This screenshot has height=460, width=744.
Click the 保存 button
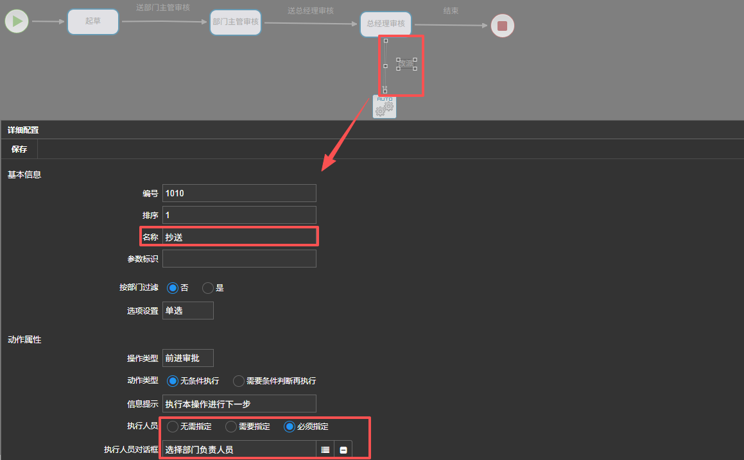coord(19,149)
